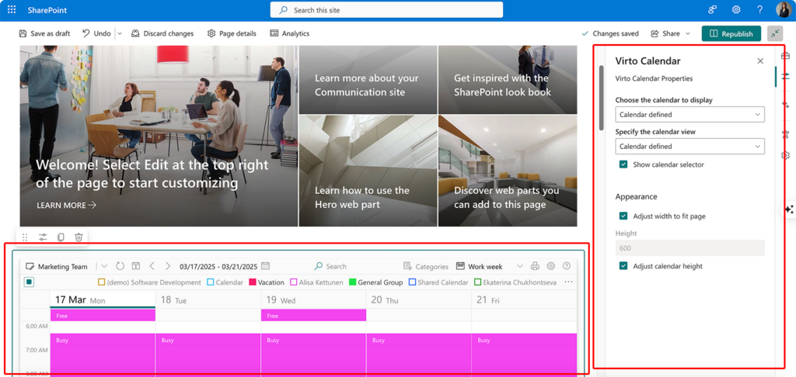Open Choose the calendar to display dropdown
Viewport: 796px width, 377px height.
click(690, 115)
